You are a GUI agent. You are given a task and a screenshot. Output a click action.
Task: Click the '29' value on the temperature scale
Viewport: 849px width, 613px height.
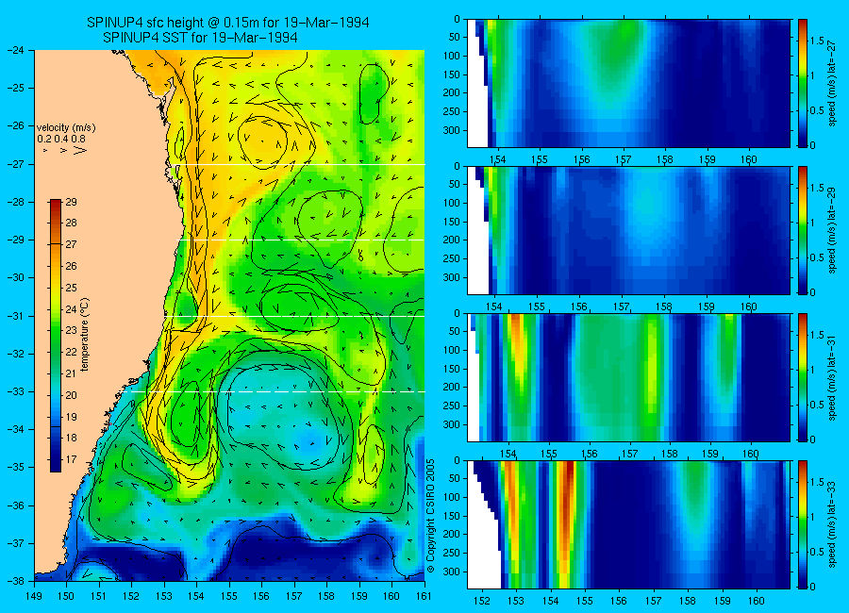71,202
